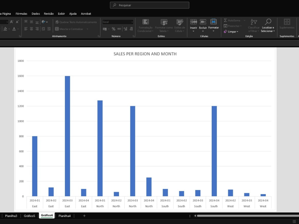Open Número dialog launcher

133,36
